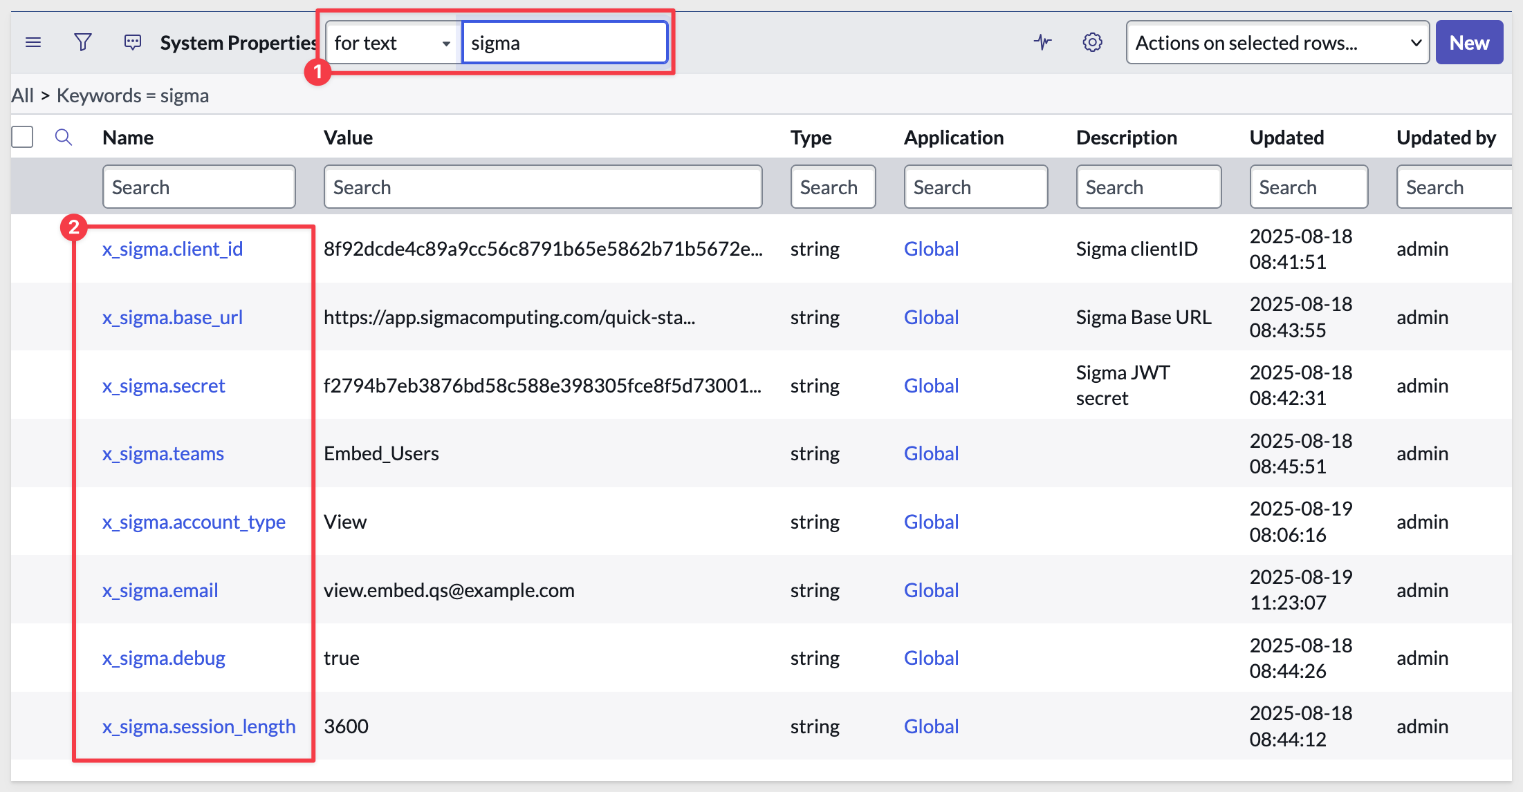Open the x_sigma.teams property
The width and height of the screenshot is (1523, 792).
[x=163, y=453]
